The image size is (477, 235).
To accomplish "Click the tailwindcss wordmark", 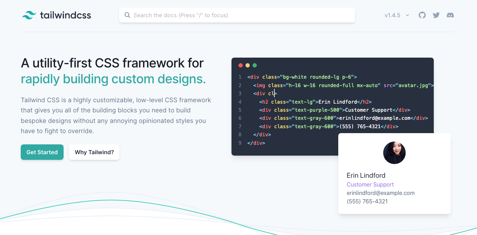I will point(65,15).
